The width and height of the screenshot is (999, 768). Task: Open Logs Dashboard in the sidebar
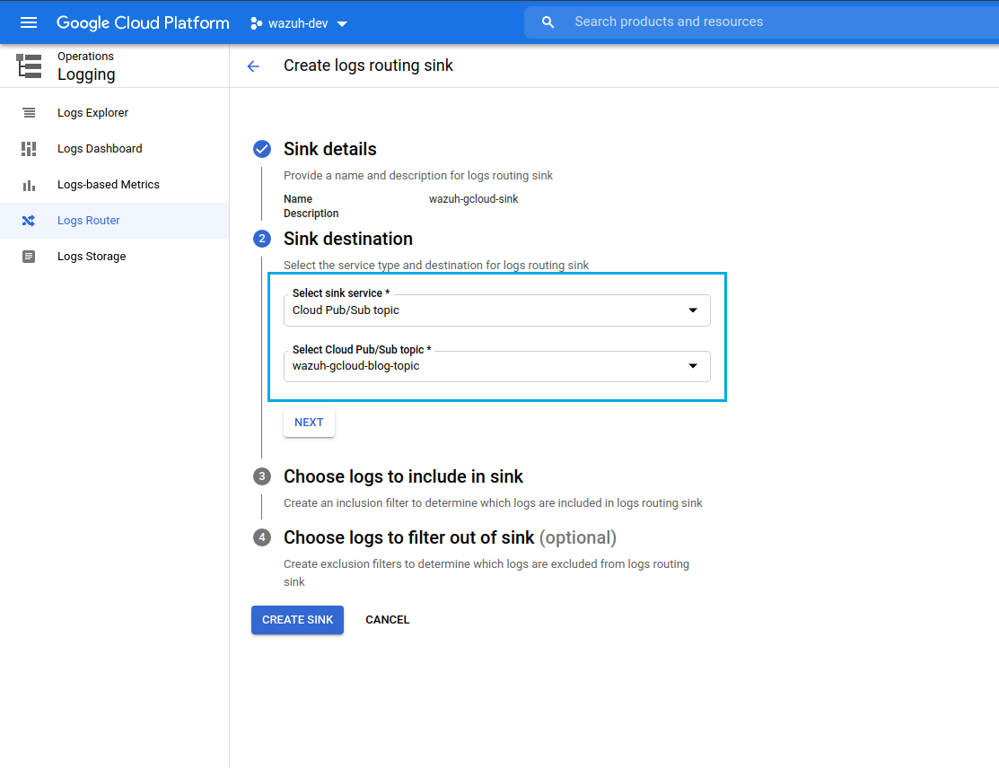pos(115,148)
